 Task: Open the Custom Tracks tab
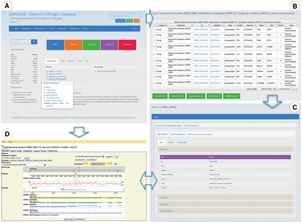coord(40,151)
